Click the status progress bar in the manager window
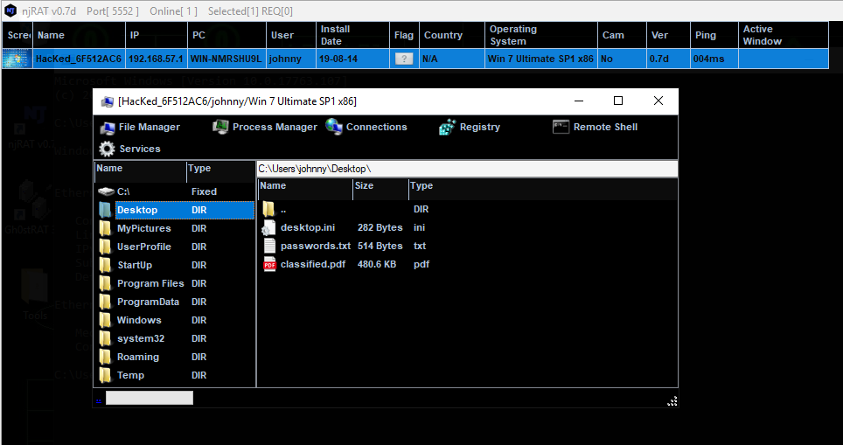The height and width of the screenshot is (445, 843). (149, 399)
